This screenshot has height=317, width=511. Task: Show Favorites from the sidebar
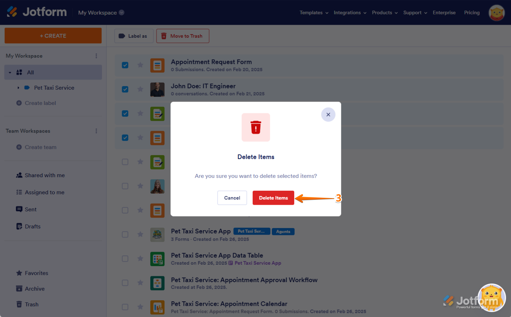32,273
